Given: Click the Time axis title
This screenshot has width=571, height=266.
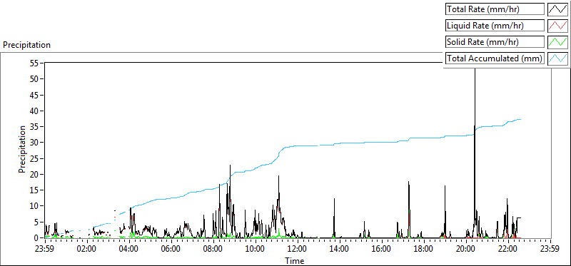Looking at the screenshot, I should point(294,260).
